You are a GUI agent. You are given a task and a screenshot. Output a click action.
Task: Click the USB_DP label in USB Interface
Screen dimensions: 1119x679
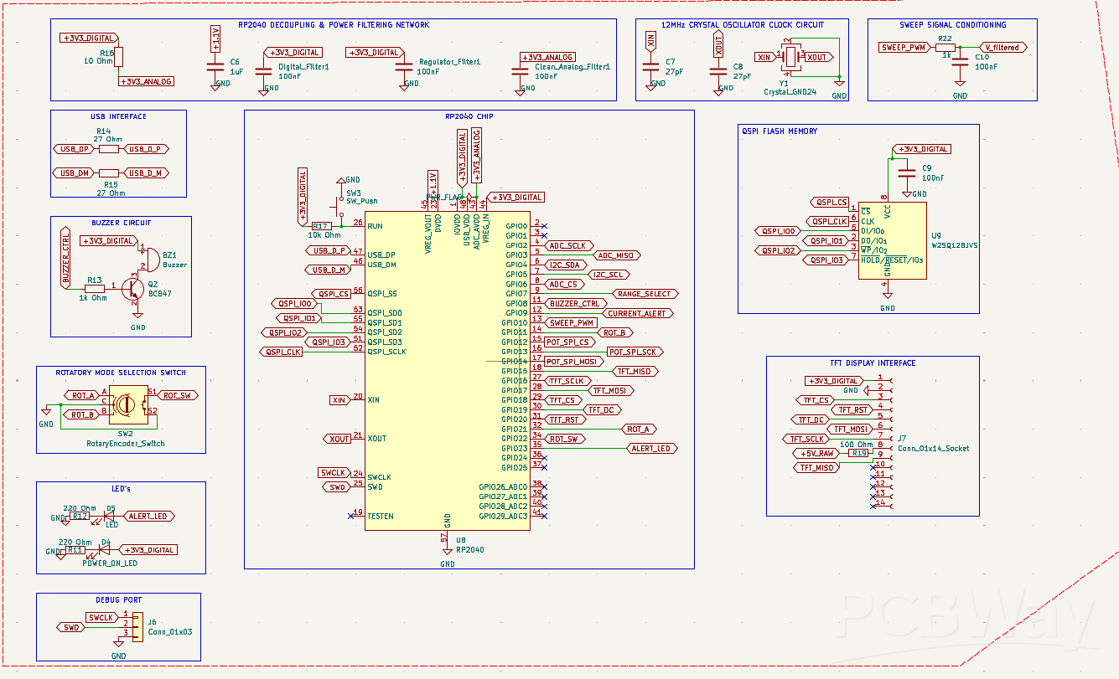(x=74, y=149)
